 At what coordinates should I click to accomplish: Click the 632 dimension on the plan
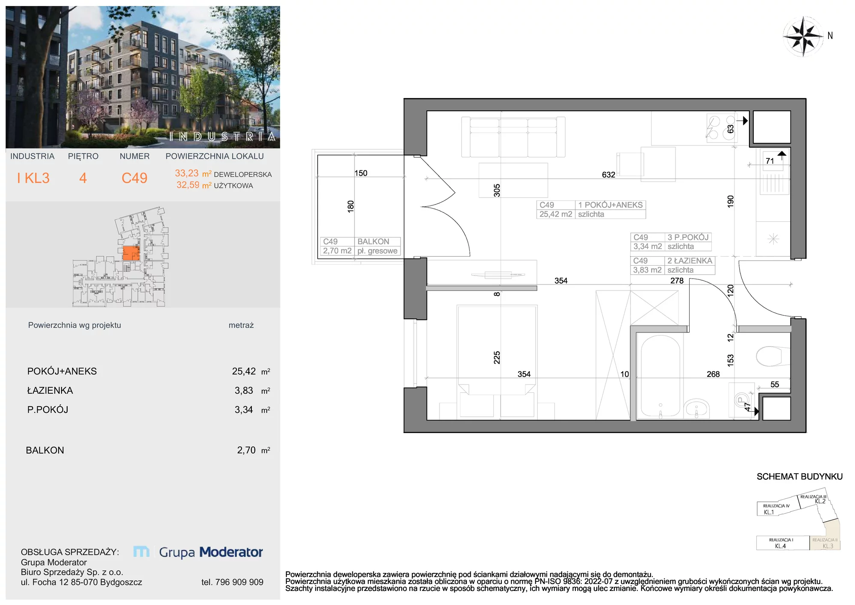point(608,175)
